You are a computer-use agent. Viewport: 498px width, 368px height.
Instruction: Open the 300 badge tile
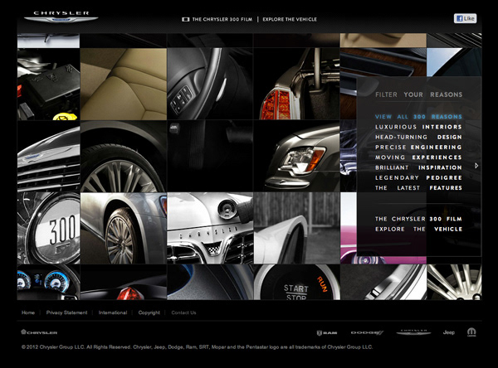coord(49,228)
